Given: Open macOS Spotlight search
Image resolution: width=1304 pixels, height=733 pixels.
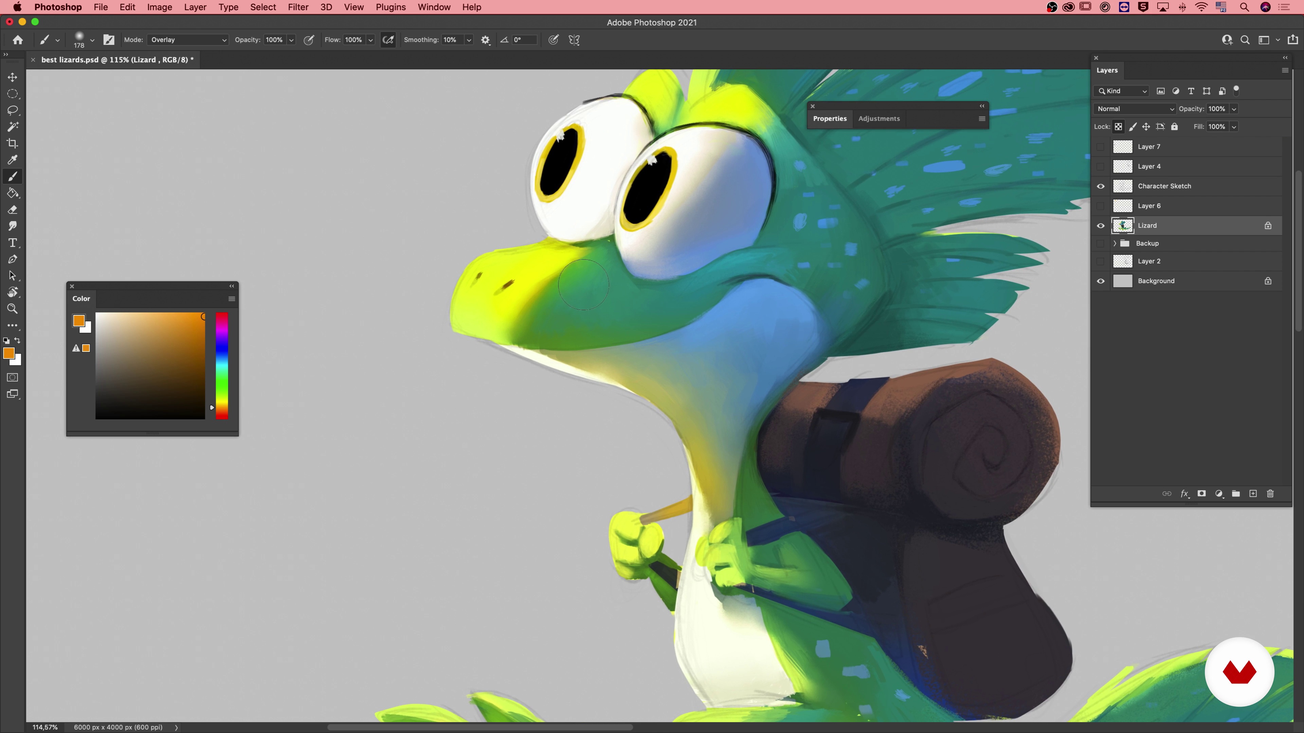Looking at the screenshot, I should 1244,7.
